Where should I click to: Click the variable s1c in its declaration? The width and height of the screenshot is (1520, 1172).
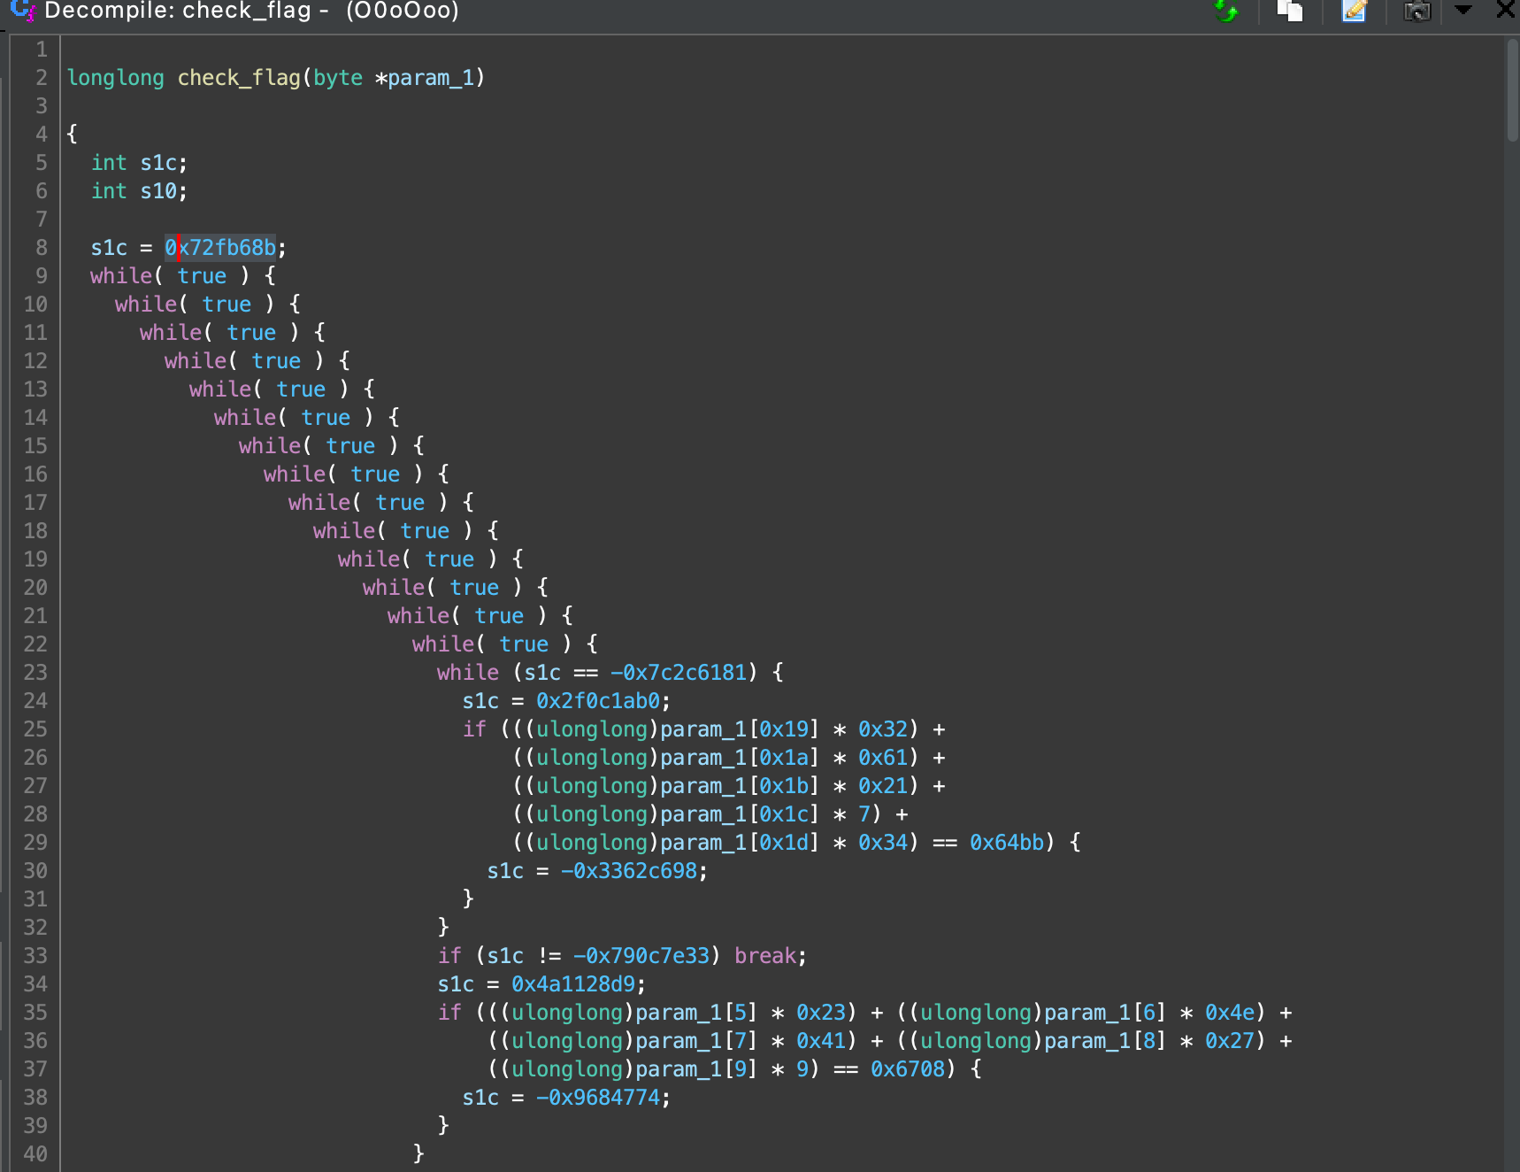point(158,163)
